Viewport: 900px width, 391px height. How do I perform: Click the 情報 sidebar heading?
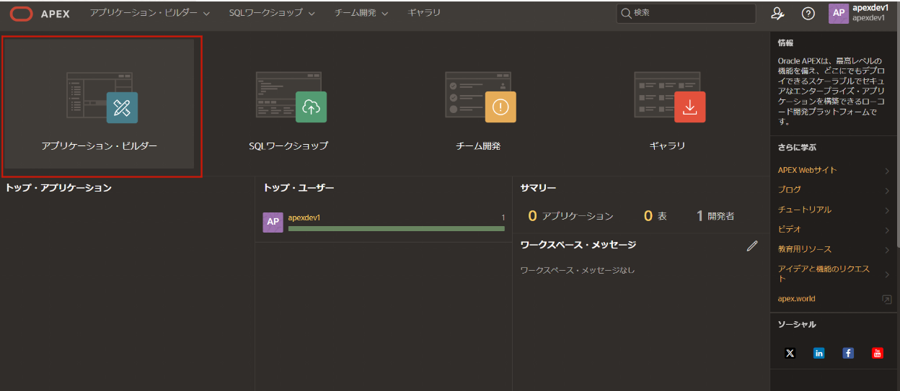[x=785, y=43]
